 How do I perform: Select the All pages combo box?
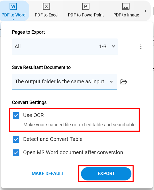click(65, 46)
